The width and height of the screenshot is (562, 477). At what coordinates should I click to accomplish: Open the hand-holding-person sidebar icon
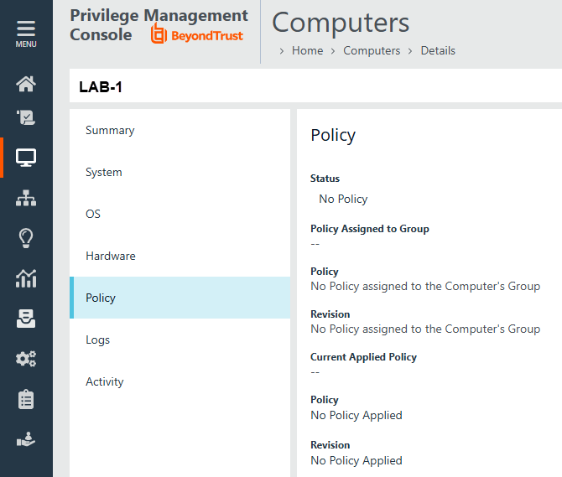point(26,439)
